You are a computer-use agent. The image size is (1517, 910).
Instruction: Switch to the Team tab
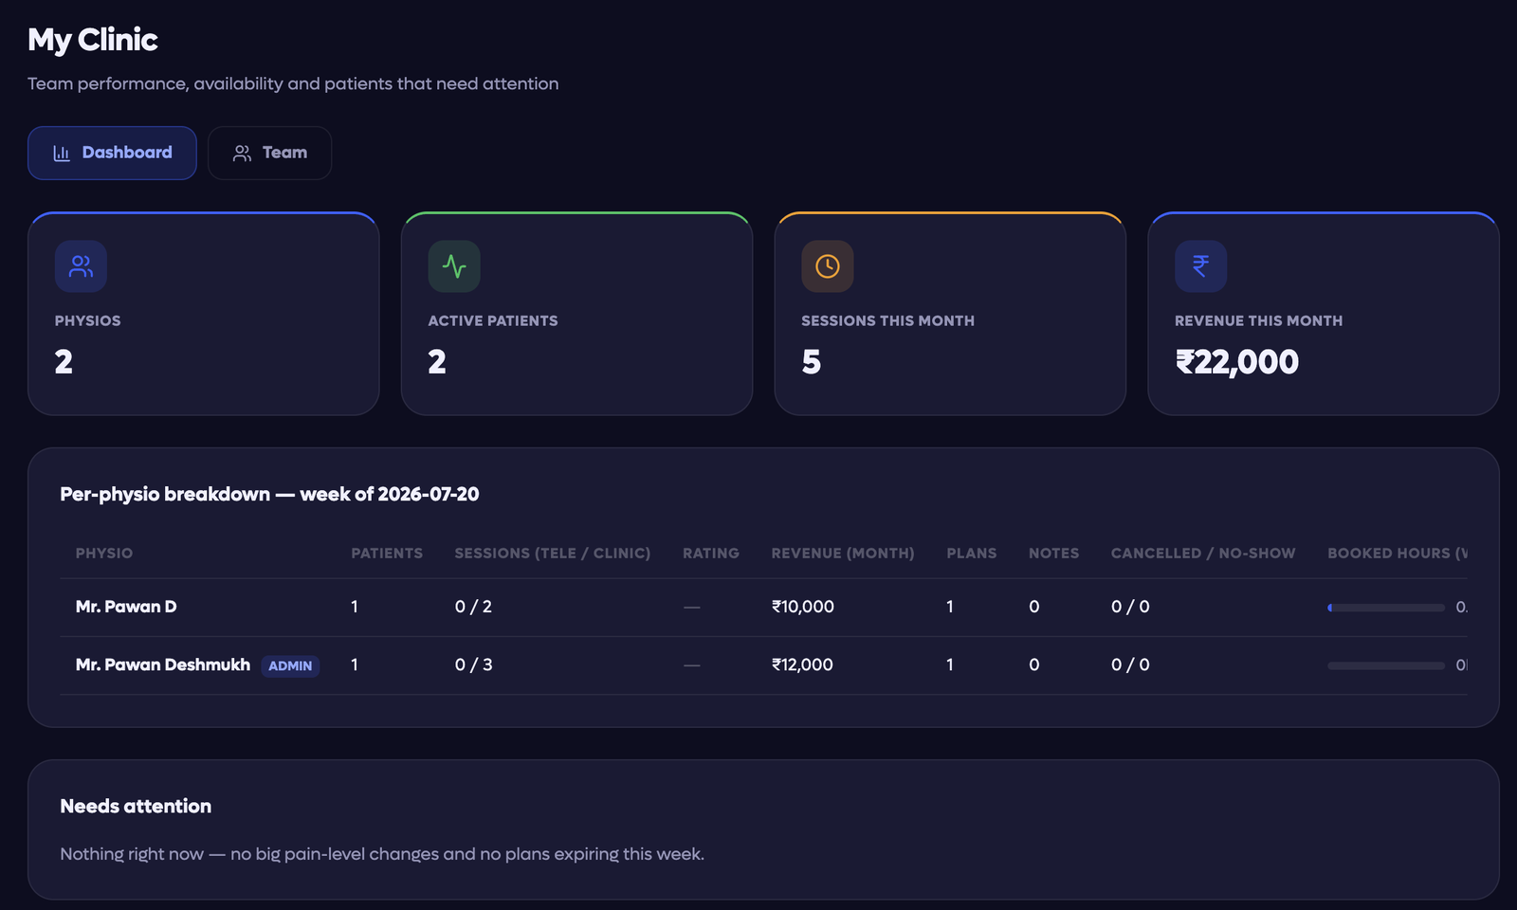(x=269, y=153)
